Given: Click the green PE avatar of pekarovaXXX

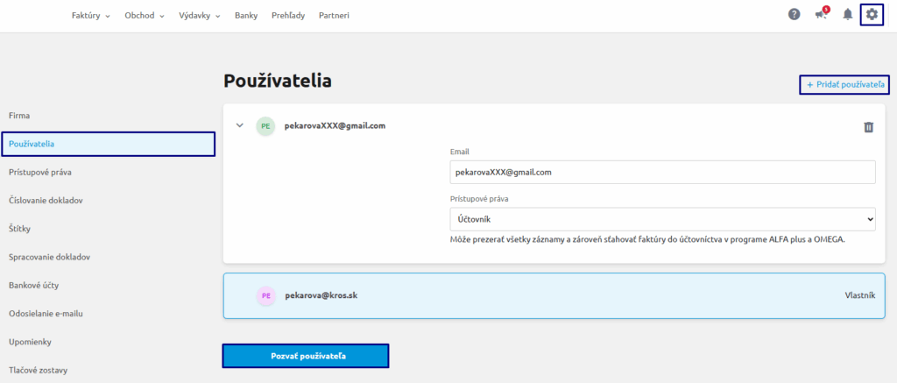Looking at the screenshot, I should point(265,126).
